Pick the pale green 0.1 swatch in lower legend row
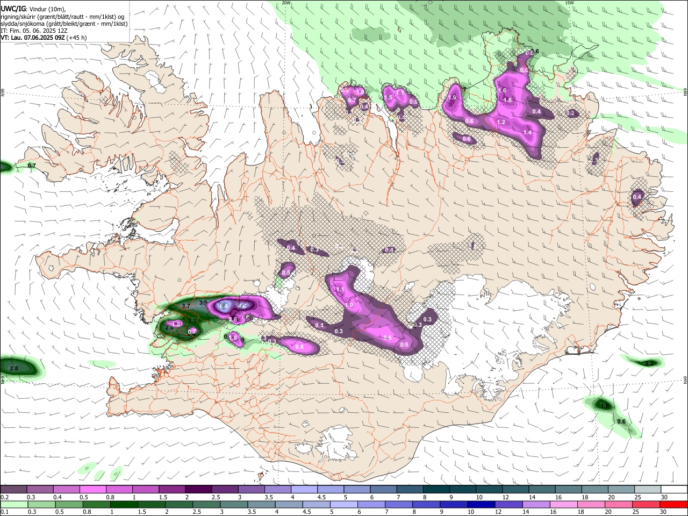The height and width of the screenshot is (516, 688). 13,504
